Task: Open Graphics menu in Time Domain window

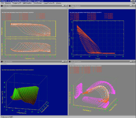Action: [72, 8]
